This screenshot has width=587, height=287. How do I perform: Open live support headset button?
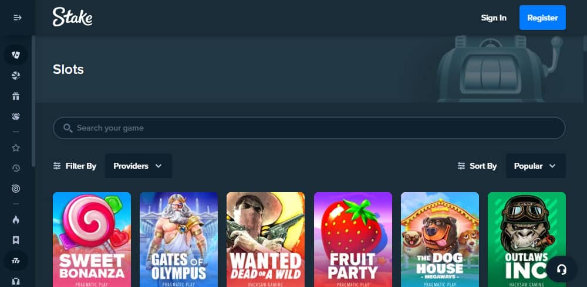pos(562,269)
